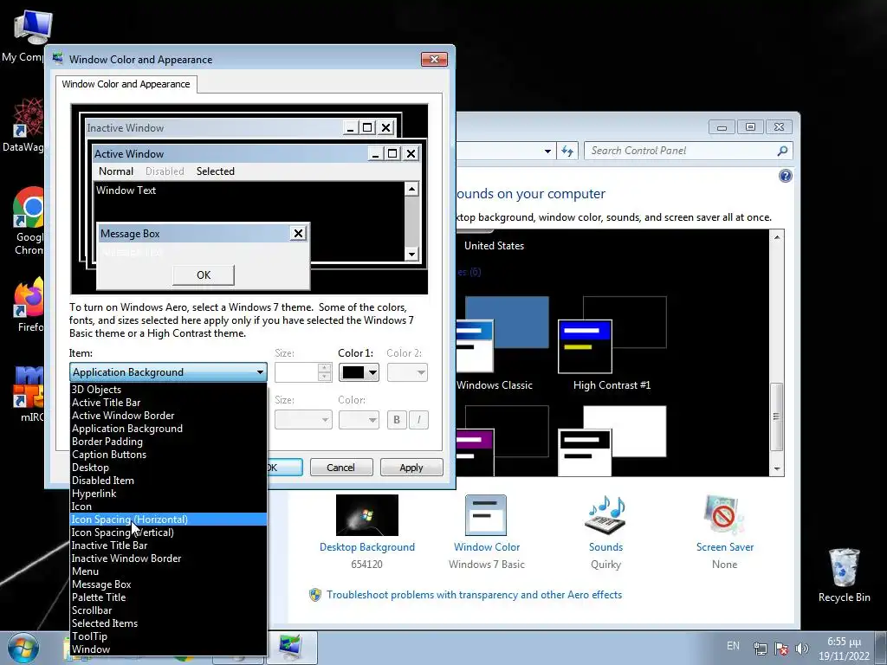Choose Border Padding in the item list
This screenshot has height=665, width=887.
click(169, 441)
